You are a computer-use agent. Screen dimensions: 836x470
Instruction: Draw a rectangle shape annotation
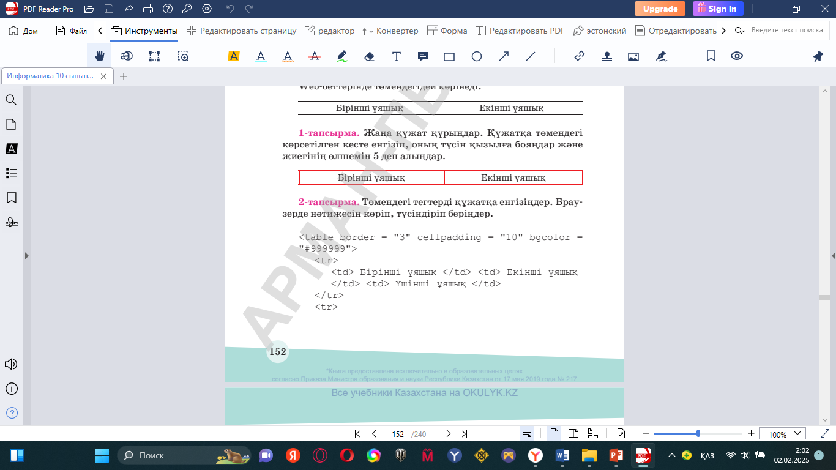pos(449,56)
